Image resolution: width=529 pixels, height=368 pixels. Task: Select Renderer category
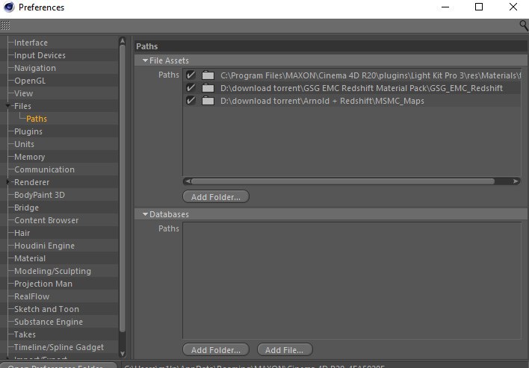(x=31, y=182)
